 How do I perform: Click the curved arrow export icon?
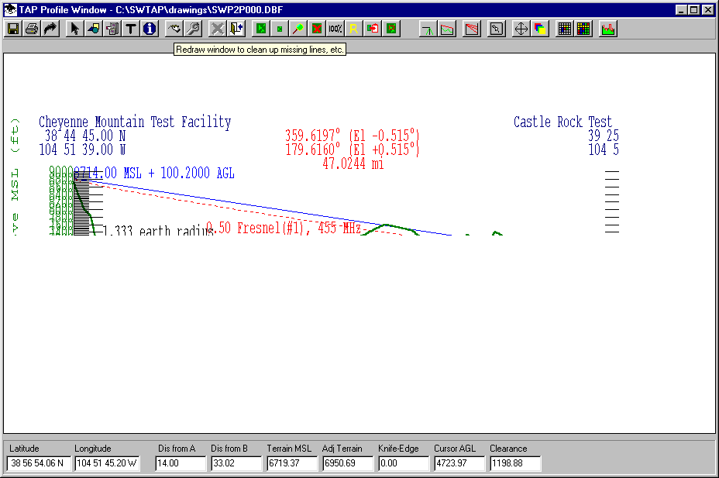pyautogui.click(x=50, y=29)
